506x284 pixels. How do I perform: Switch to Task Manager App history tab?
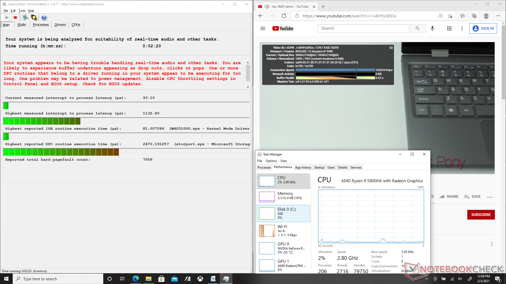[x=303, y=167]
